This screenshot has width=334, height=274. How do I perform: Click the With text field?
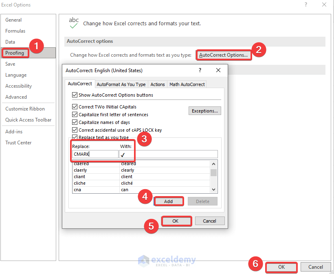coord(168,154)
